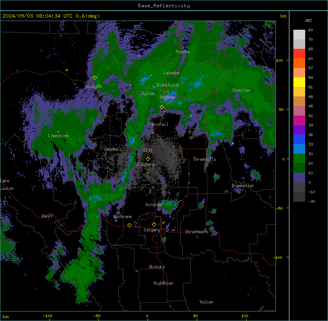Click the RedDeer label
328x321 pixels.
click(168, 97)
